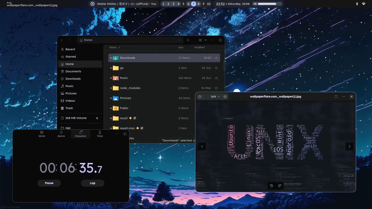
Task: Rotate the image counter-clockwise
Action: pos(271,186)
